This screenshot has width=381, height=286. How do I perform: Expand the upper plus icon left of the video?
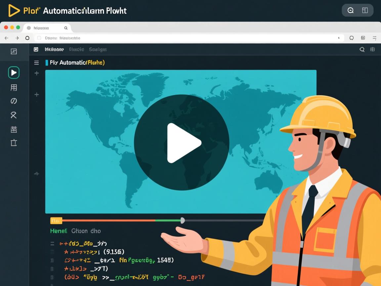click(37, 73)
